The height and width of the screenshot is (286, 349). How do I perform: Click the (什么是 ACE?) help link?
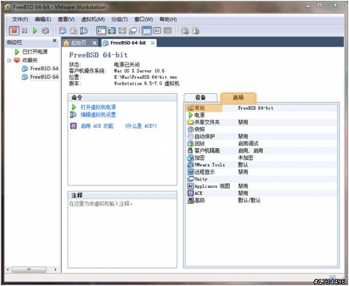(141, 126)
